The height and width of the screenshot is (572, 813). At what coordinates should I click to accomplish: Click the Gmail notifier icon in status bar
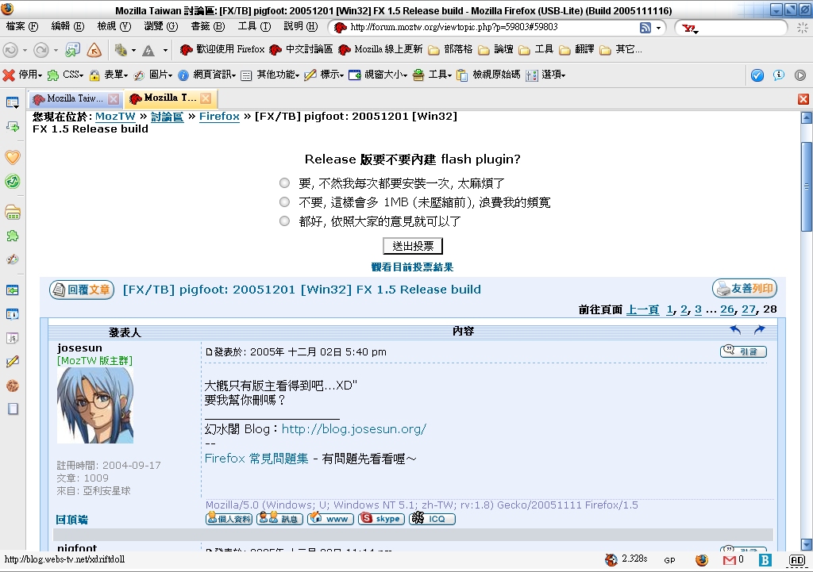(730, 559)
